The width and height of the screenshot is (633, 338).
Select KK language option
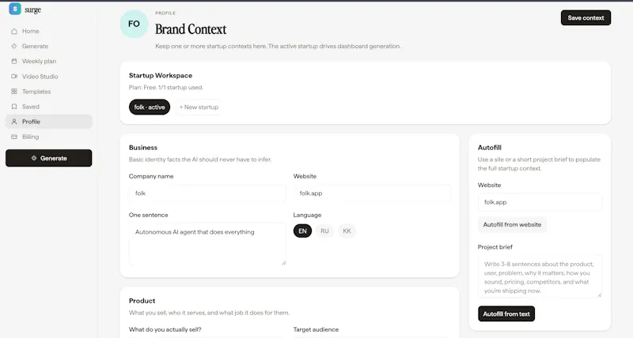pyautogui.click(x=347, y=231)
